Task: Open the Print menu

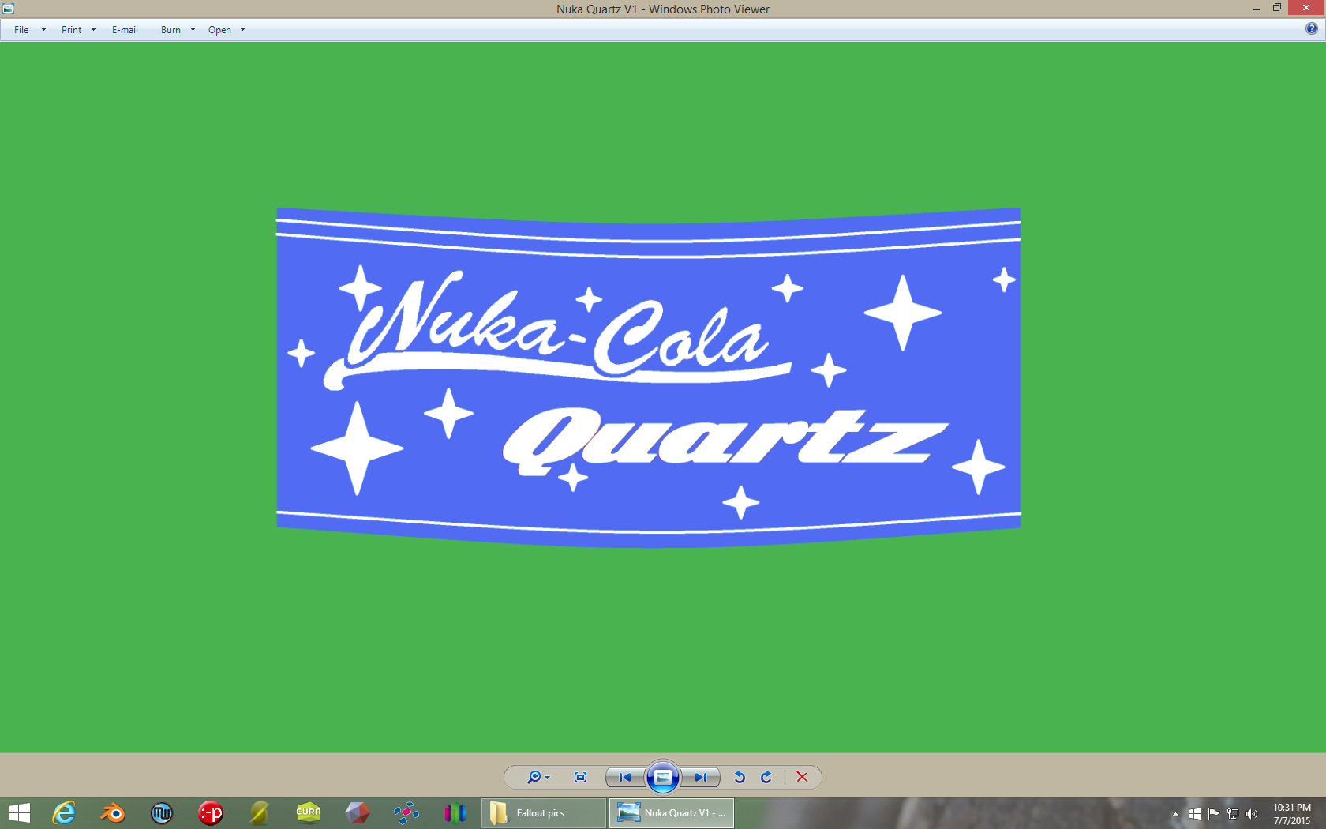Action: point(71,30)
